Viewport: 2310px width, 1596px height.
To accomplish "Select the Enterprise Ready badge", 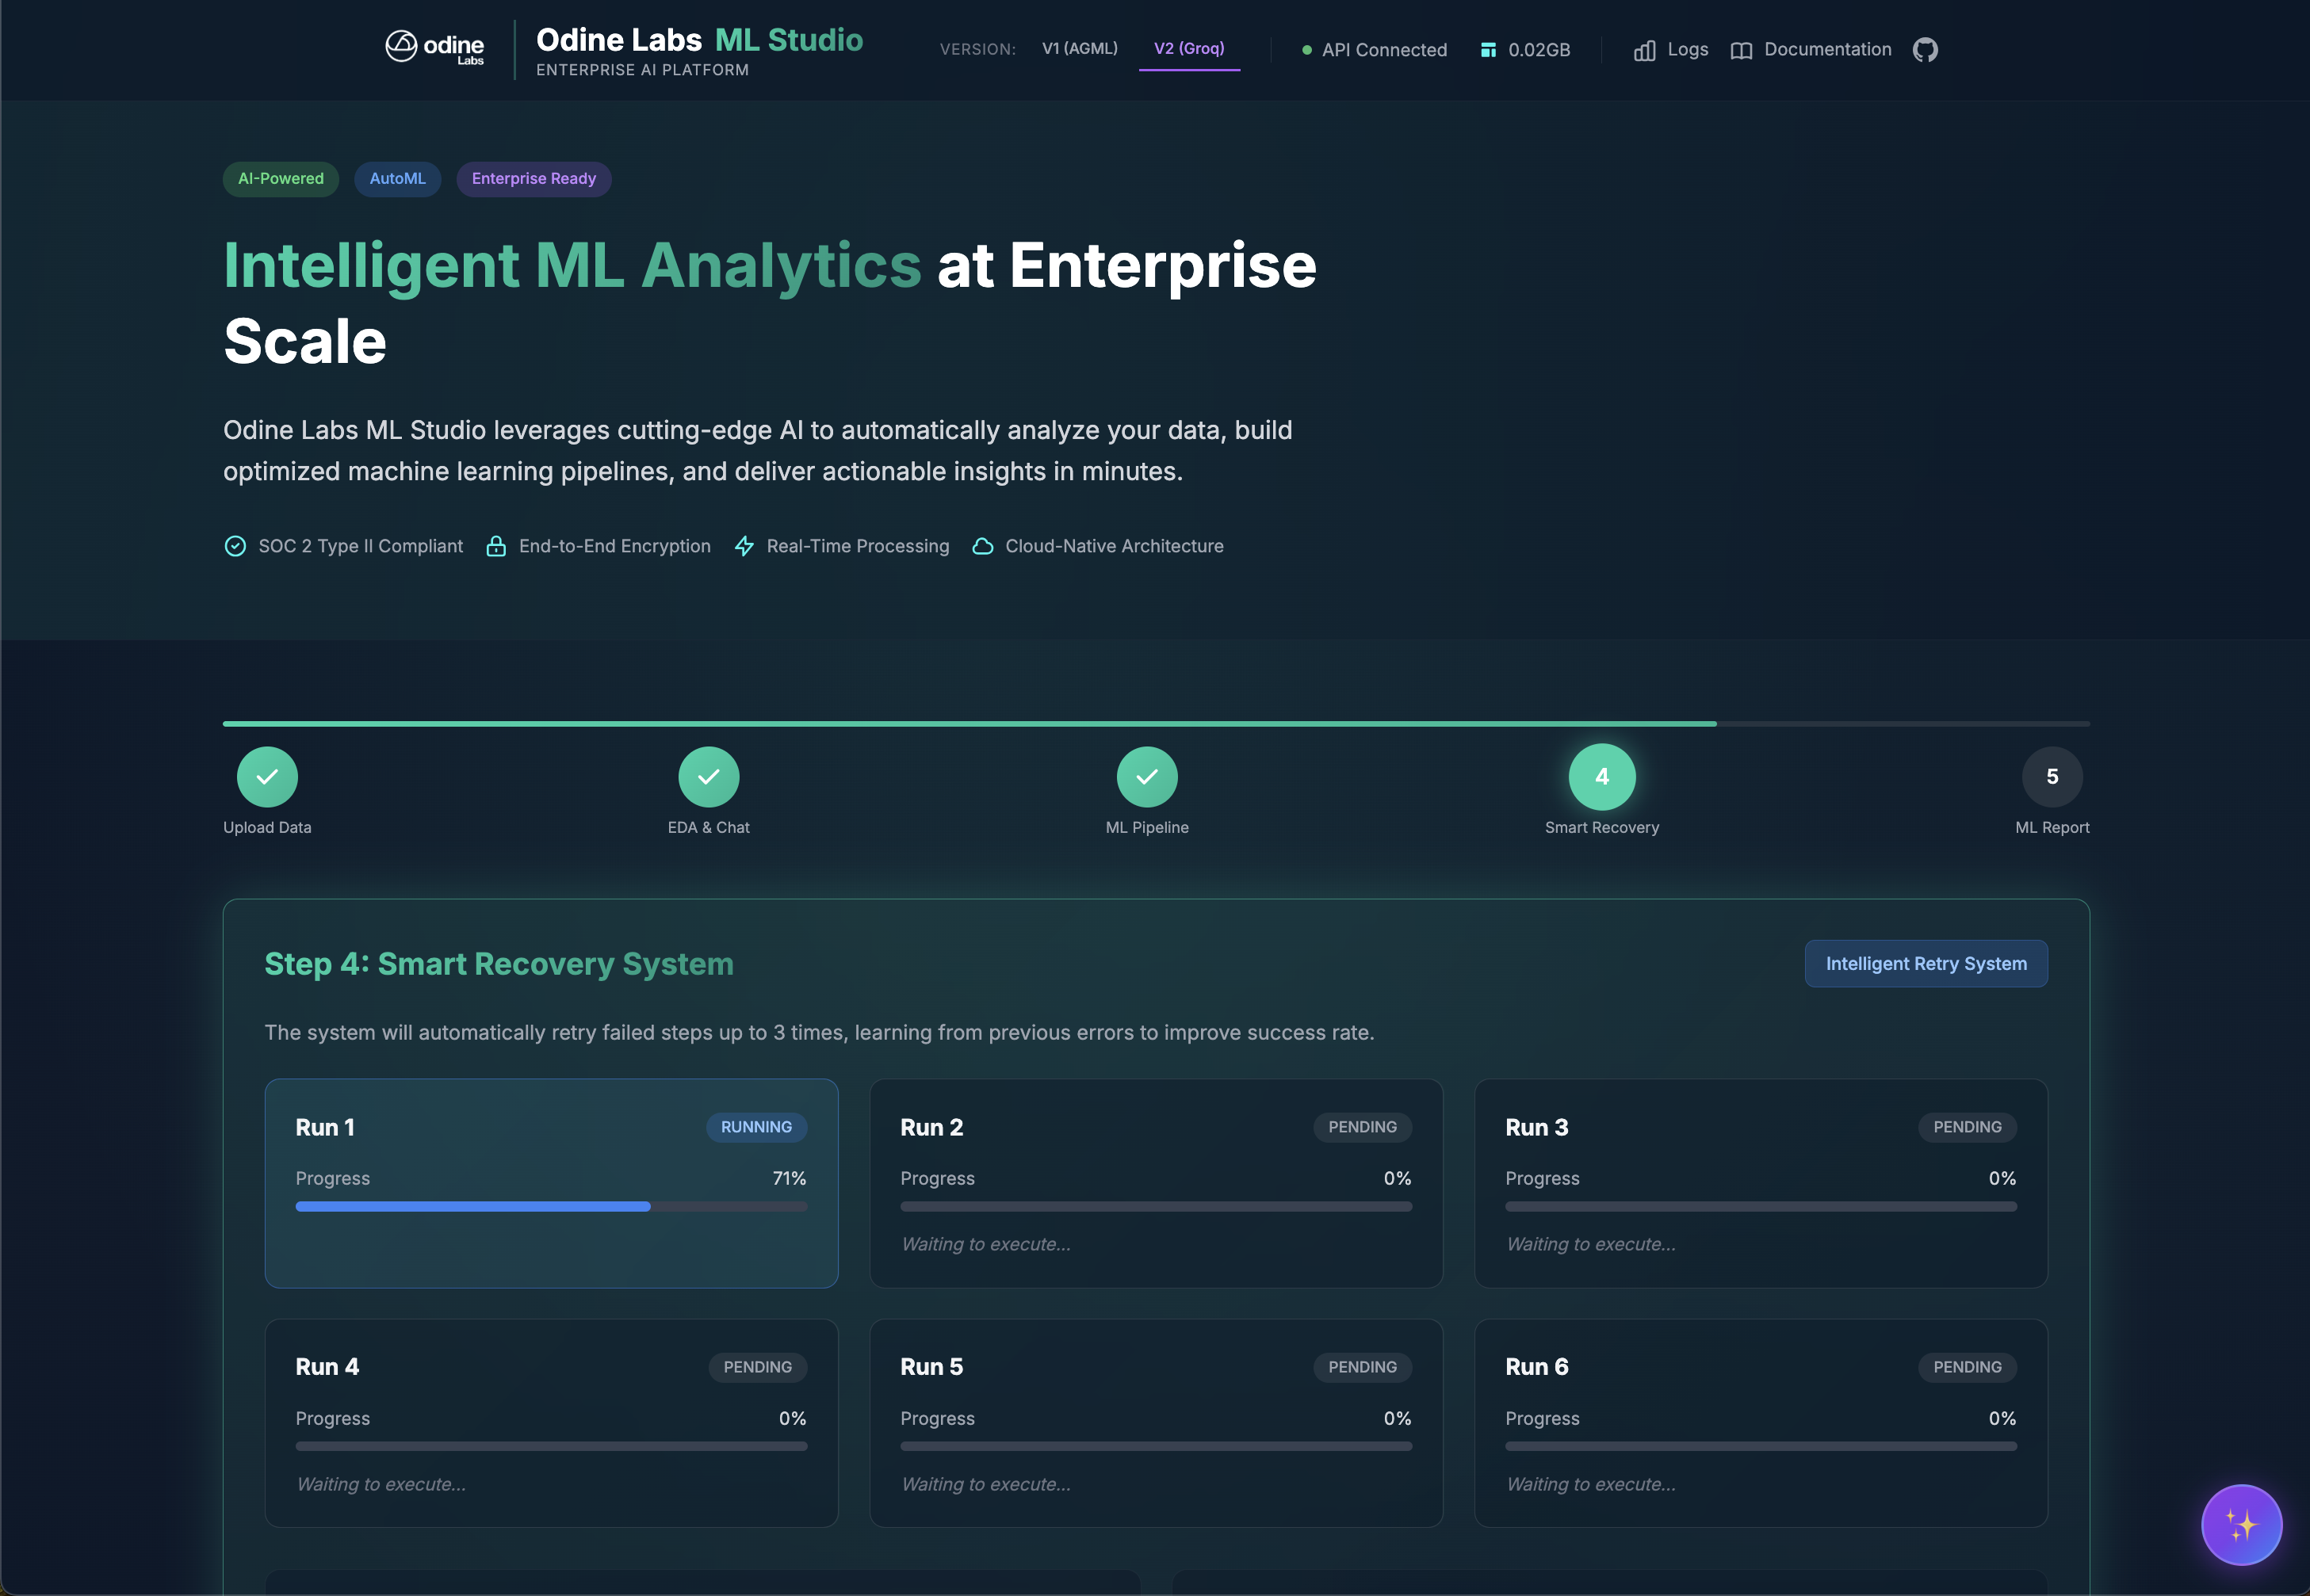I will pyautogui.click(x=534, y=179).
